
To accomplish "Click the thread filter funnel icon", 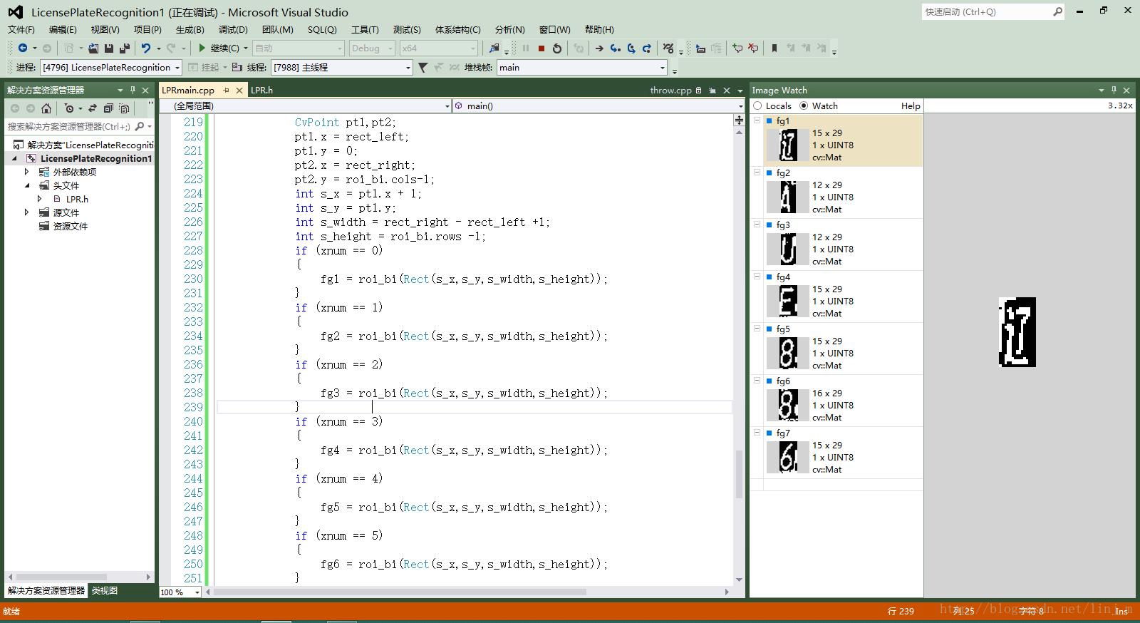I will pyautogui.click(x=423, y=67).
